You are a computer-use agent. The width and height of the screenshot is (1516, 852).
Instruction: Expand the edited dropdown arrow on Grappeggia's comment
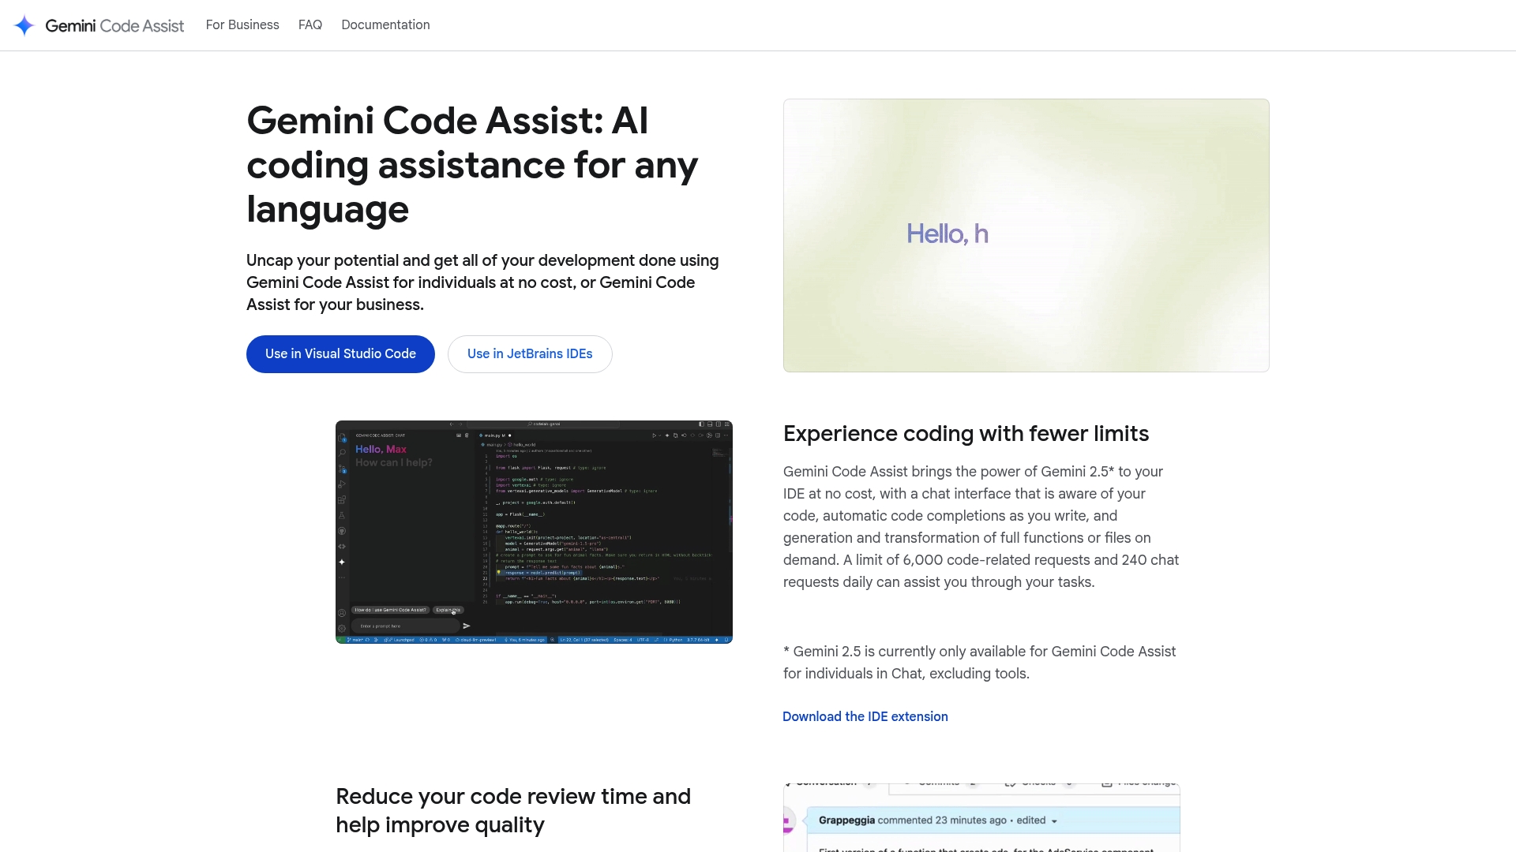1054,821
